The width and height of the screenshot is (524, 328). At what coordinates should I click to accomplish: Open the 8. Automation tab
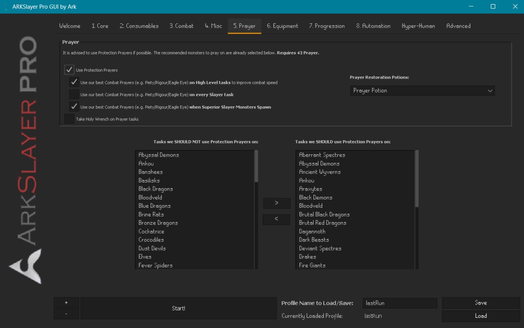[373, 26]
